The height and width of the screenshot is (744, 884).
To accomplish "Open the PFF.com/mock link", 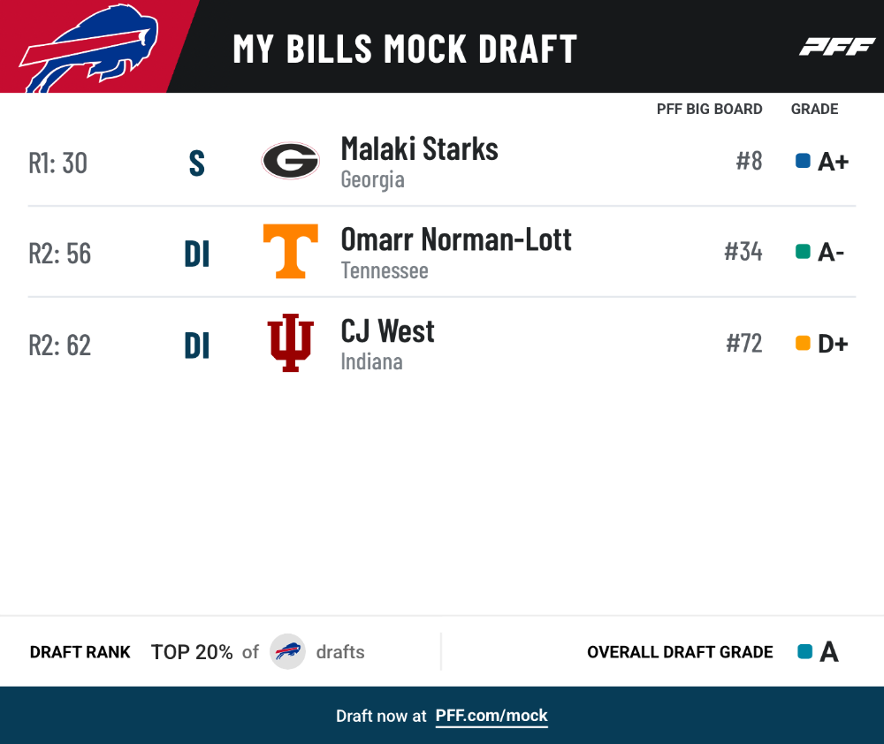I will tap(492, 716).
